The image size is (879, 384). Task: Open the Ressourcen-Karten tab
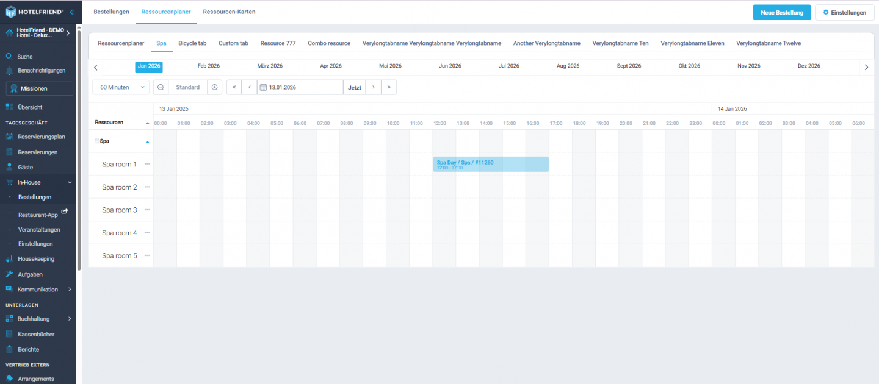[229, 12]
